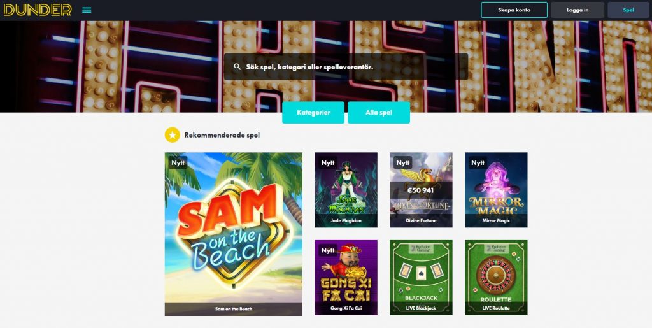The width and height of the screenshot is (652, 328).
Task: Launch the LIVE Roulette game
Action: click(x=496, y=277)
